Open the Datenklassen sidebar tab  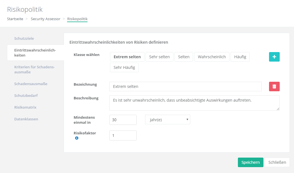(26, 119)
